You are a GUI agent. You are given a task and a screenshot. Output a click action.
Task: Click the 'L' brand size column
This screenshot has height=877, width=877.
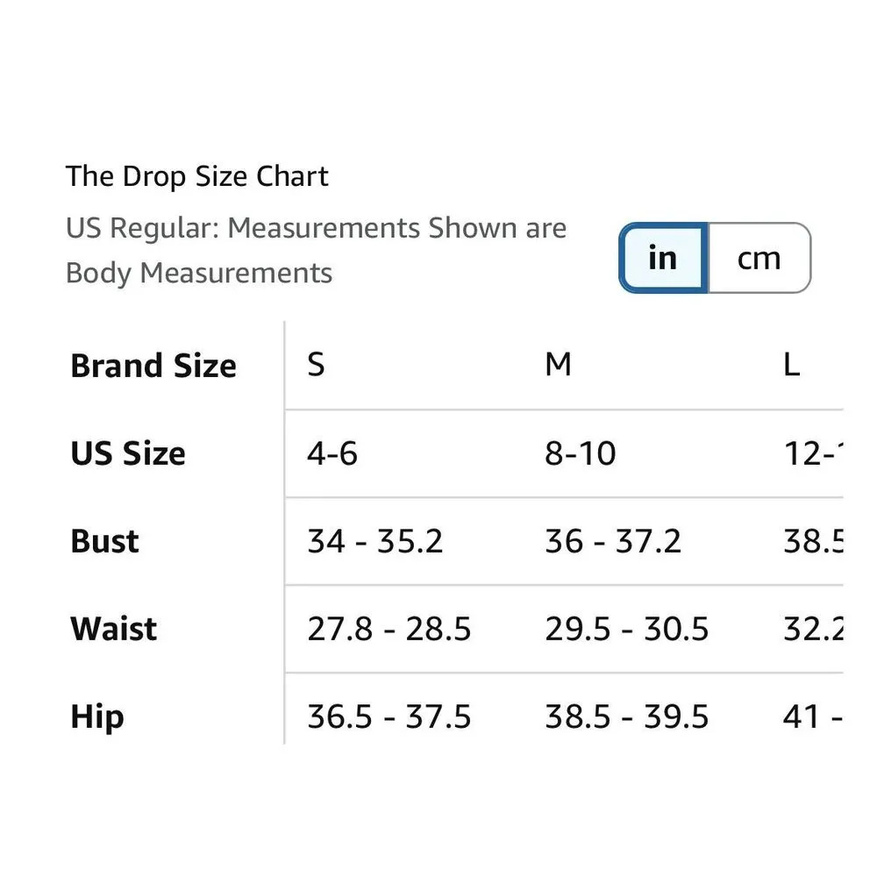pyautogui.click(x=791, y=365)
